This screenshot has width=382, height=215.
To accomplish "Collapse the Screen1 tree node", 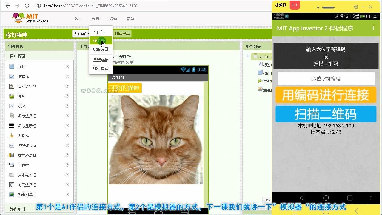I will [248, 56].
